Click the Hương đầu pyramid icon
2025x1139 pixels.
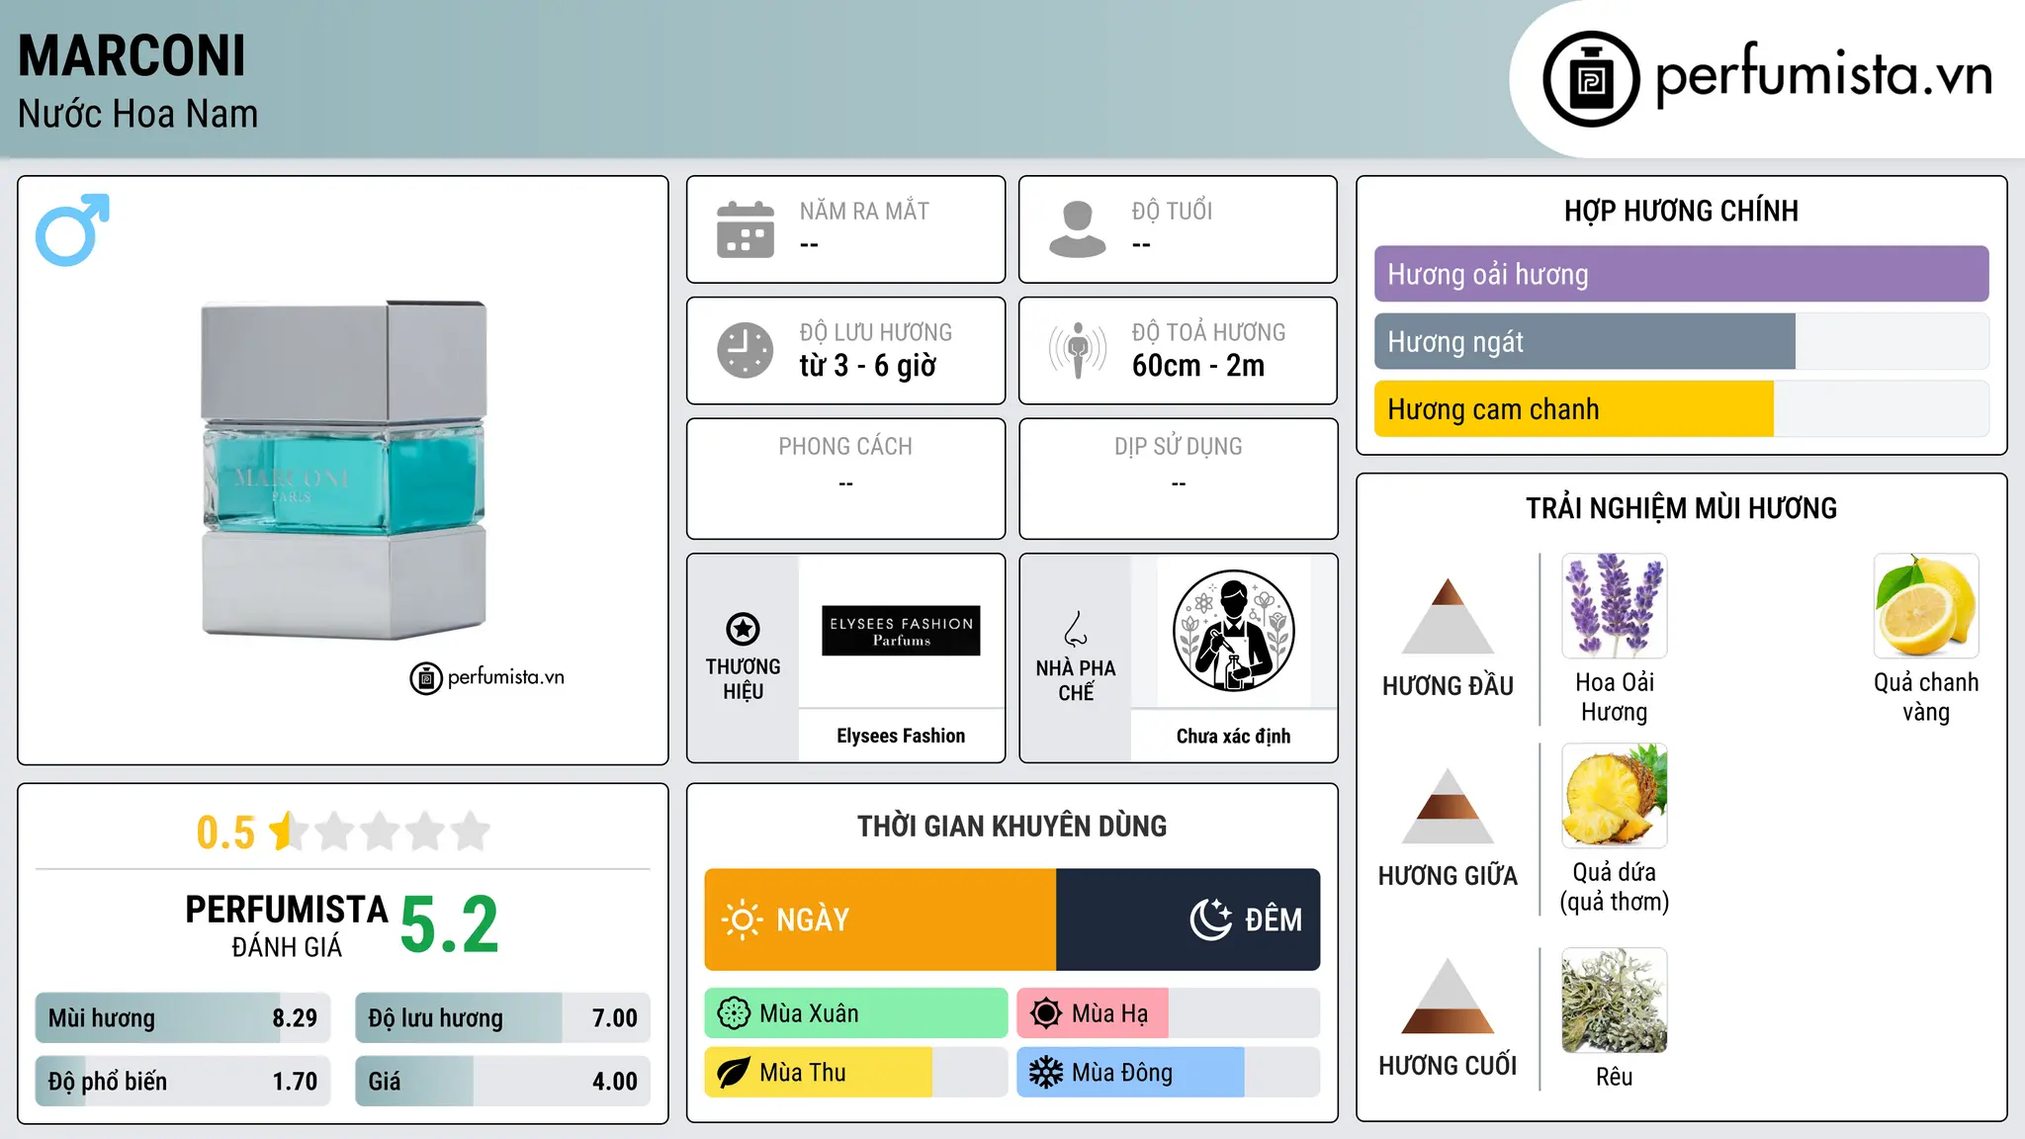(1448, 616)
